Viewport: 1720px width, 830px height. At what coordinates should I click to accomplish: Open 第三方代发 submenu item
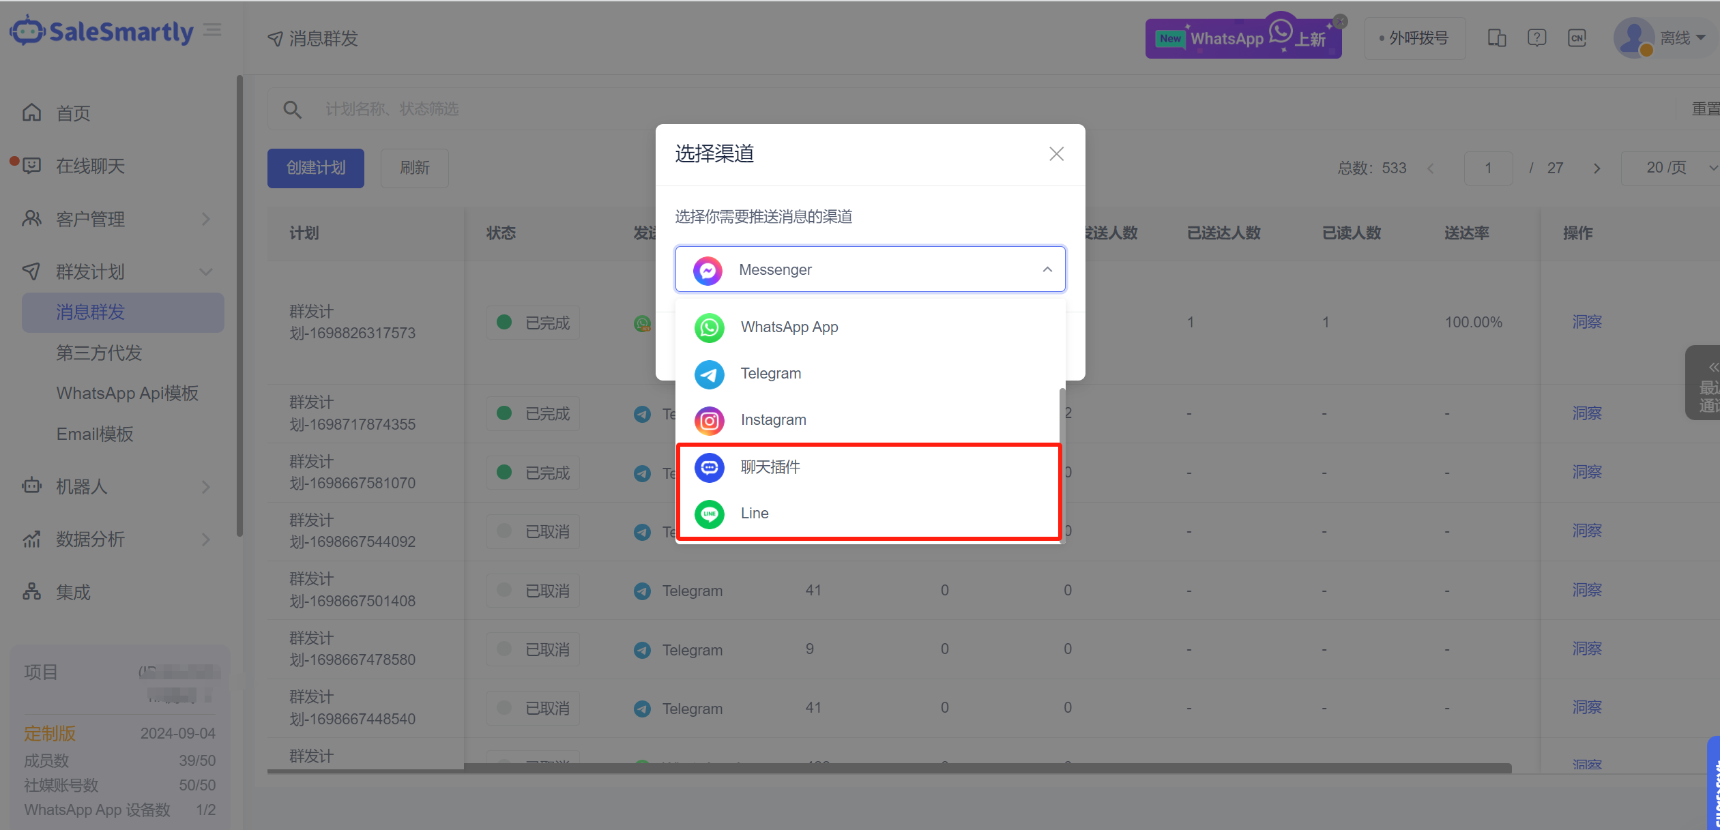99,353
